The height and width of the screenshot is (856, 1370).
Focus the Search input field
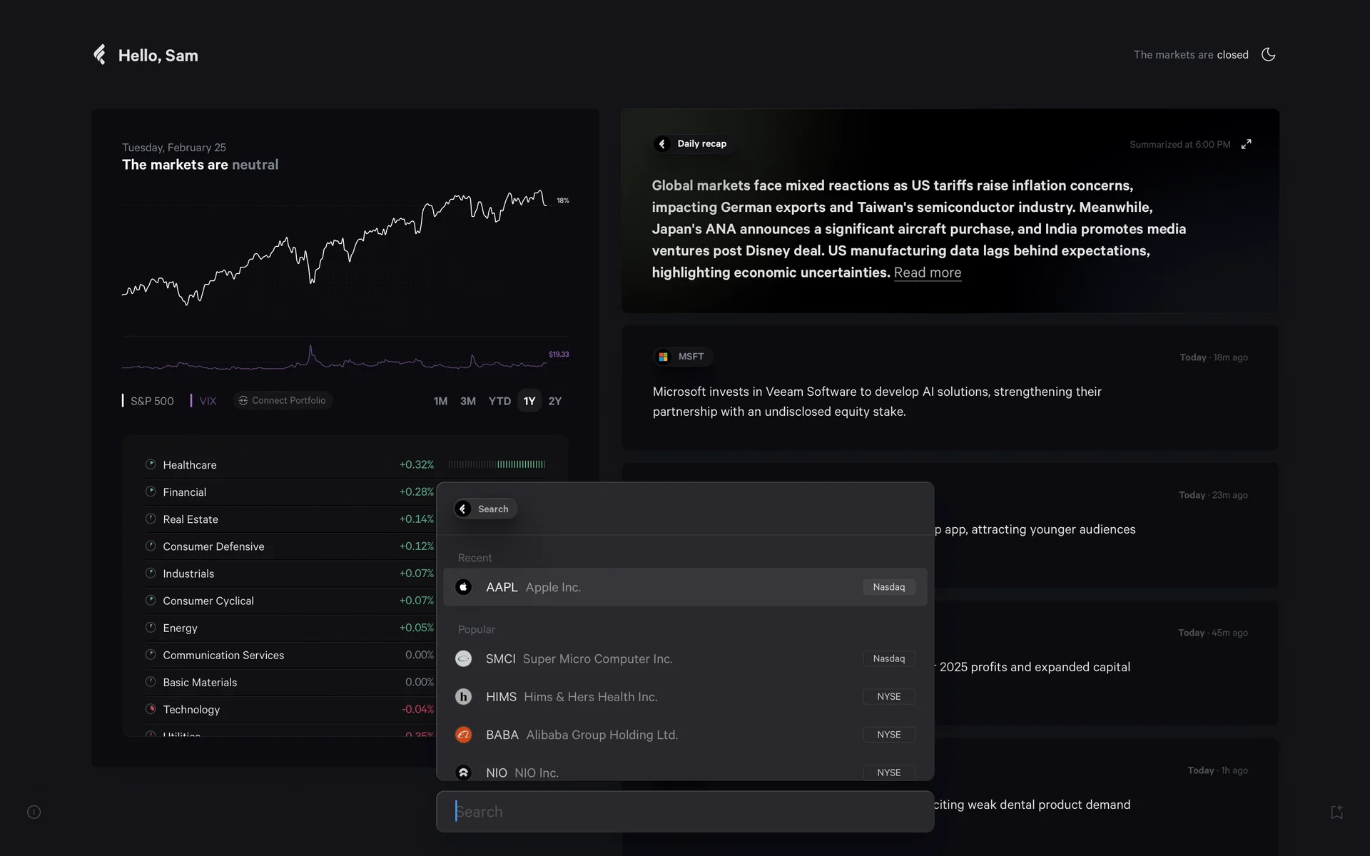[x=685, y=812]
